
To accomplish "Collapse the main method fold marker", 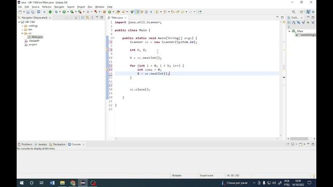I will (113, 38).
